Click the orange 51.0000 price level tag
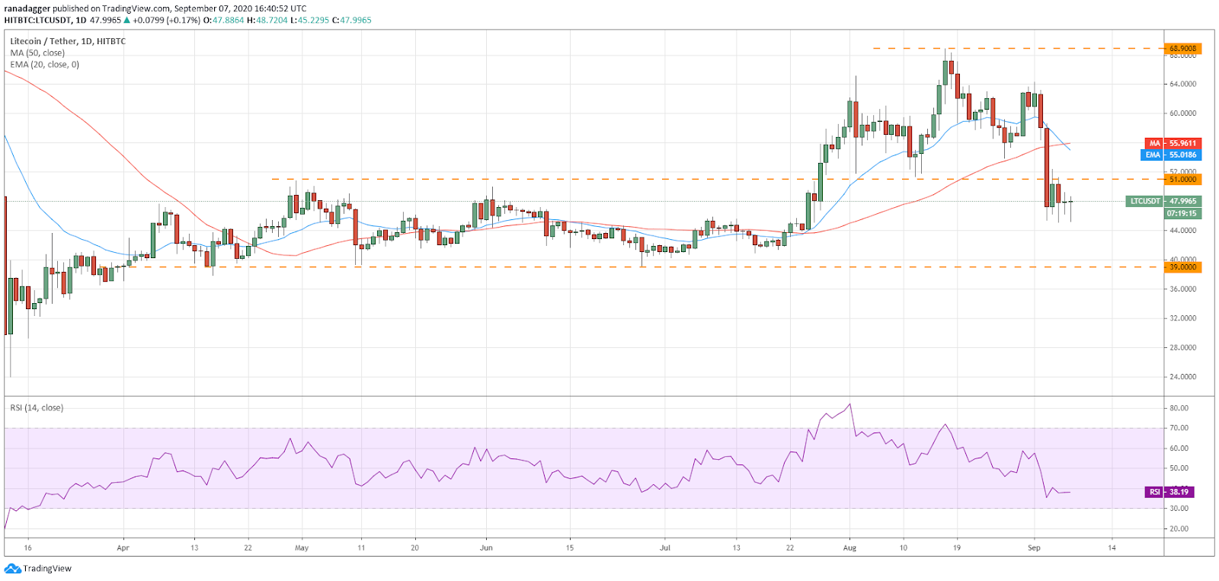 click(x=1183, y=180)
